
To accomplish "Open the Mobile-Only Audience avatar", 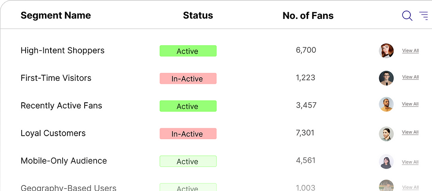I will pos(386,162).
